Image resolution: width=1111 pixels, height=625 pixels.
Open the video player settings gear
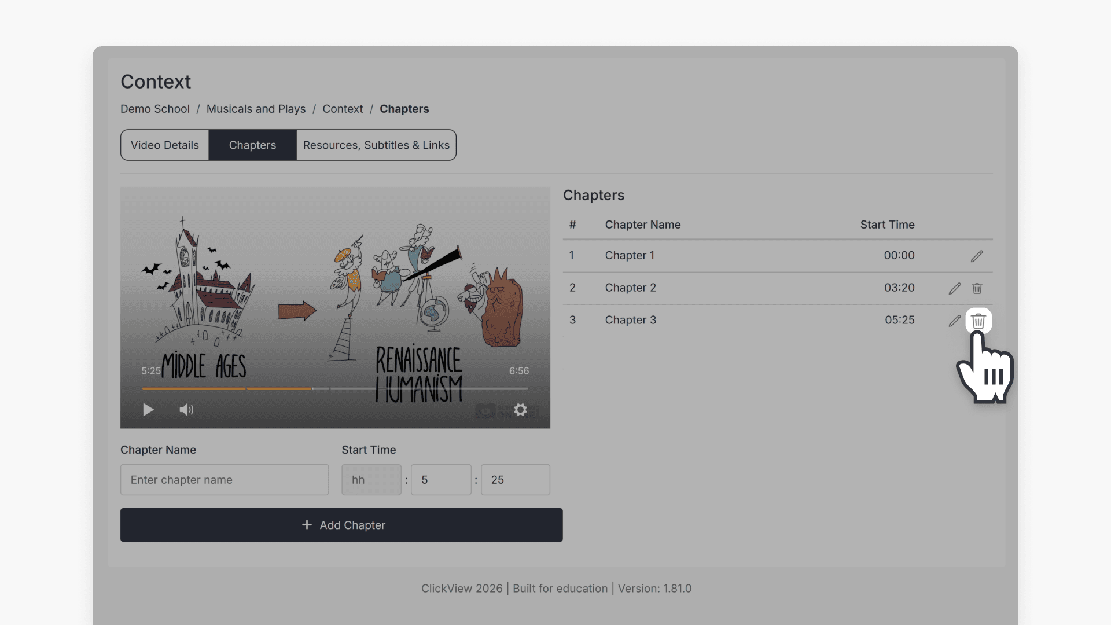pos(520,410)
